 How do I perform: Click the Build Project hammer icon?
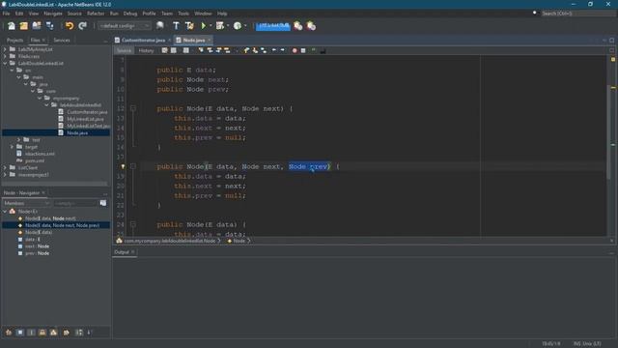(176, 26)
